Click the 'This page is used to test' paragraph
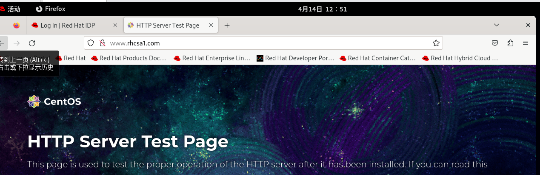Viewport: 540px width, 175px height. coord(257,164)
